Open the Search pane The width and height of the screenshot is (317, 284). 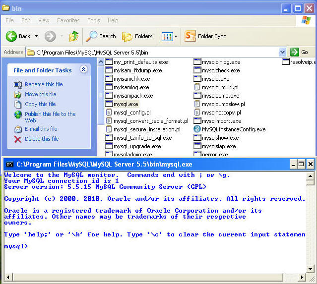click(x=101, y=36)
